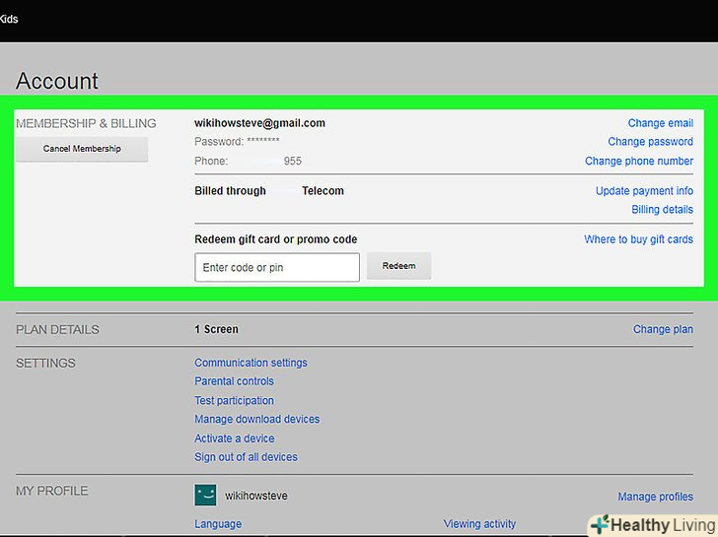Open Manage download devices
This screenshot has width=718, height=537.
pyautogui.click(x=256, y=420)
